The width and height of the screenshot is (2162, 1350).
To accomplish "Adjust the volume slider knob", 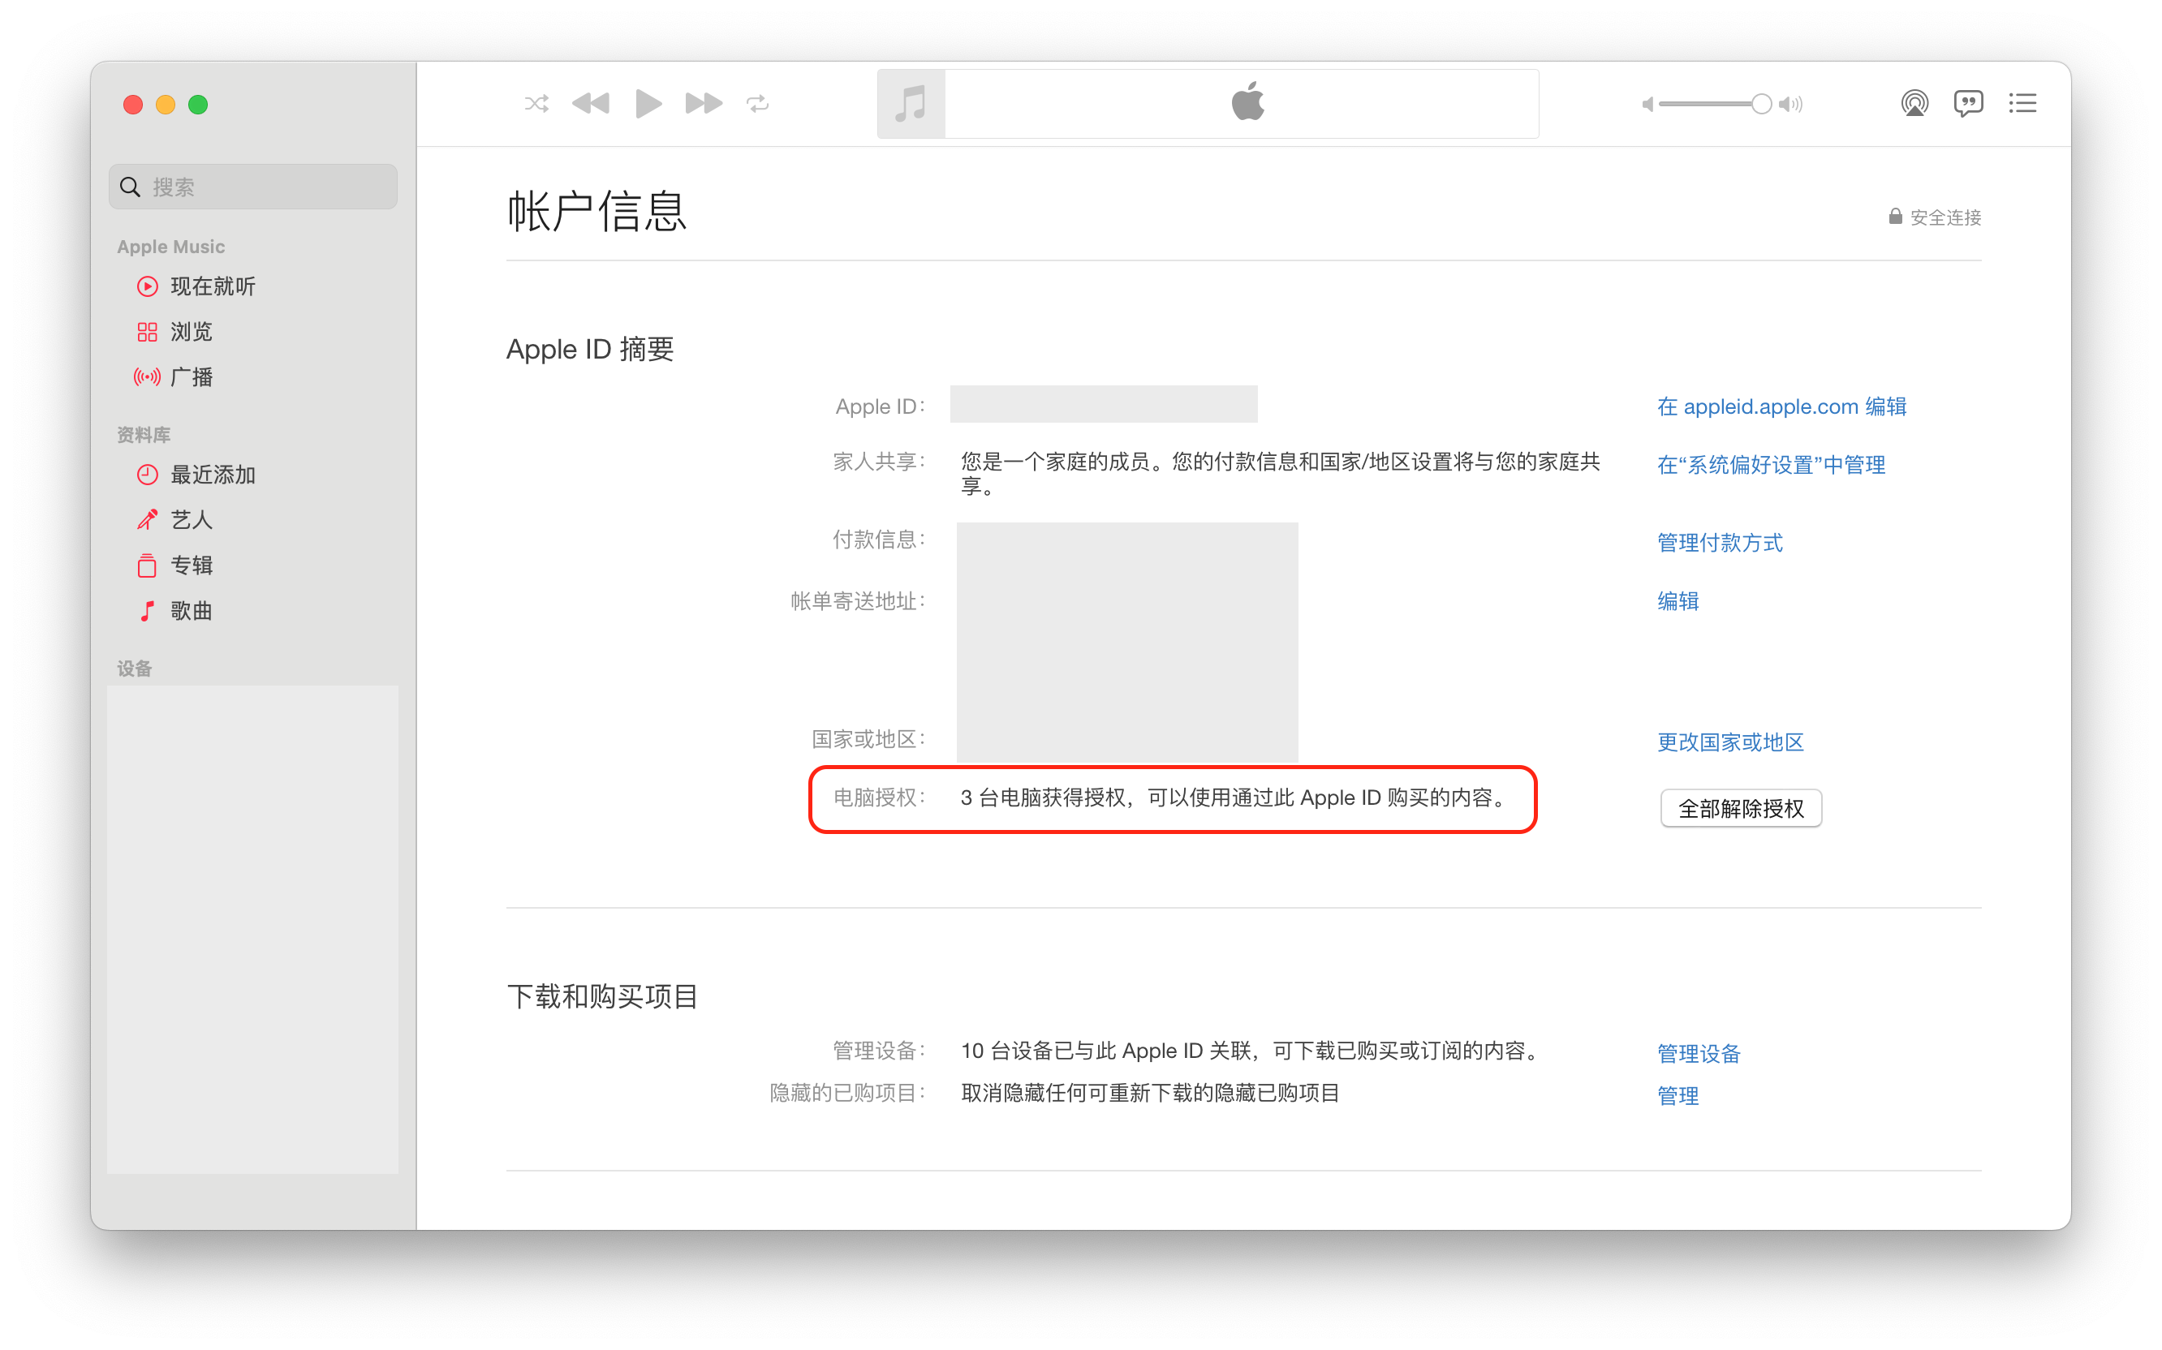I will [x=1760, y=104].
